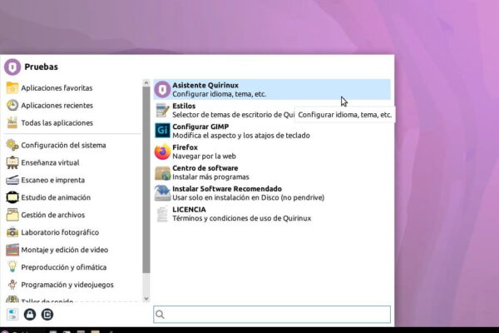Select Montaje y edición de video
This screenshot has width=499, height=333.
tap(64, 250)
